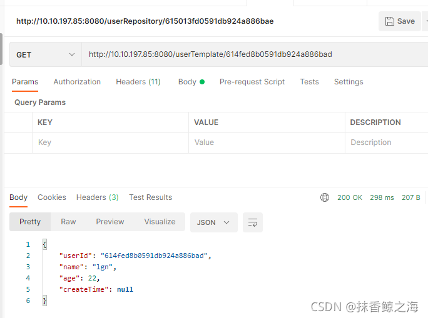This screenshot has width=428, height=318.
Task: Select the Pretty view button
Action: coord(30,222)
